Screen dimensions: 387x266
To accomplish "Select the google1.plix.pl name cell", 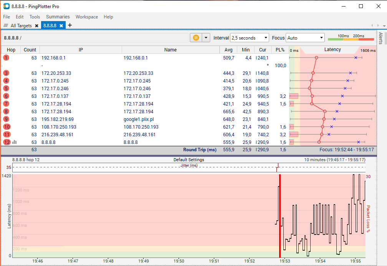I will pyautogui.click(x=139, y=119).
